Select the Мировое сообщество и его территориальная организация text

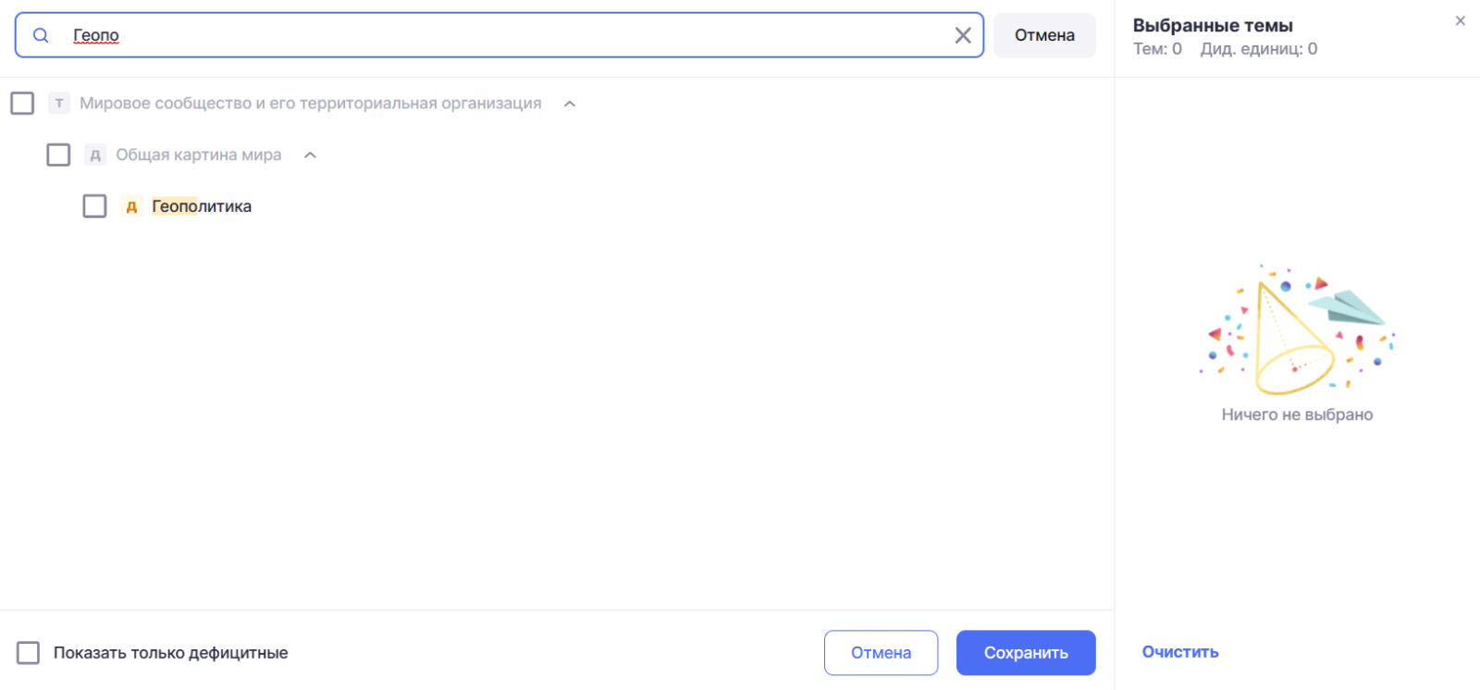[311, 104]
